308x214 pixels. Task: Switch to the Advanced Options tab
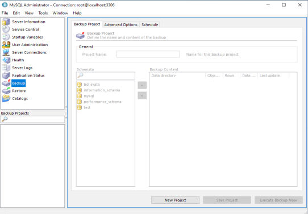(x=121, y=25)
